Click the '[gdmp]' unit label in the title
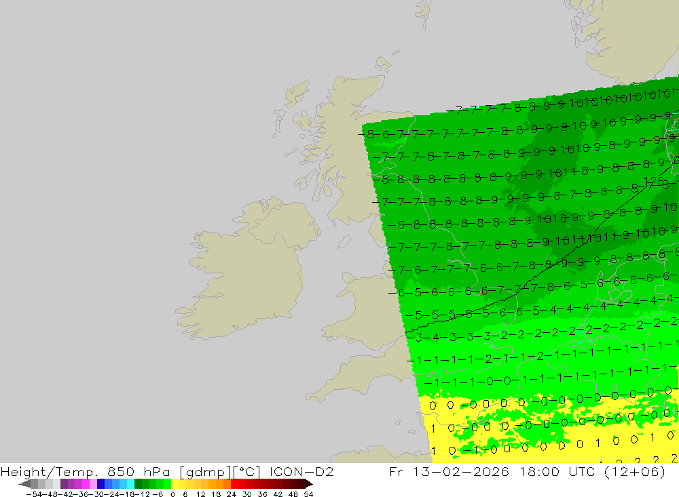 pyautogui.click(x=204, y=471)
